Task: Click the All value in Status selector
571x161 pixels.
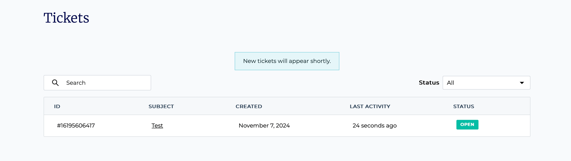Action: (x=450, y=83)
